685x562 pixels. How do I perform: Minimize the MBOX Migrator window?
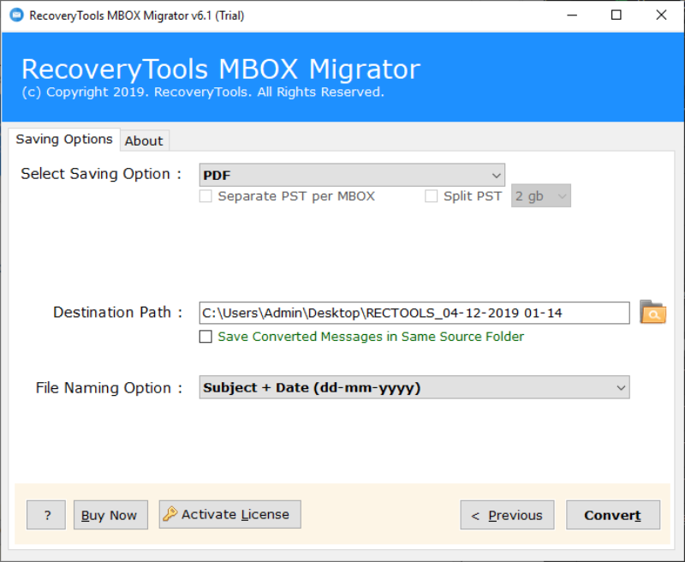pos(572,15)
